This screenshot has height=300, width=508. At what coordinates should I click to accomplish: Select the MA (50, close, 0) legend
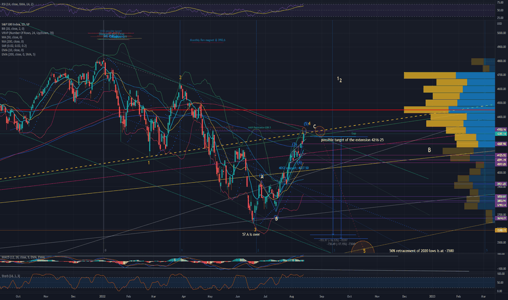coord(11,37)
